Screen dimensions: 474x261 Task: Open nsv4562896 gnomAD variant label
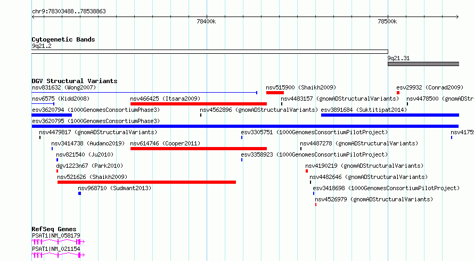(x=259, y=110)
